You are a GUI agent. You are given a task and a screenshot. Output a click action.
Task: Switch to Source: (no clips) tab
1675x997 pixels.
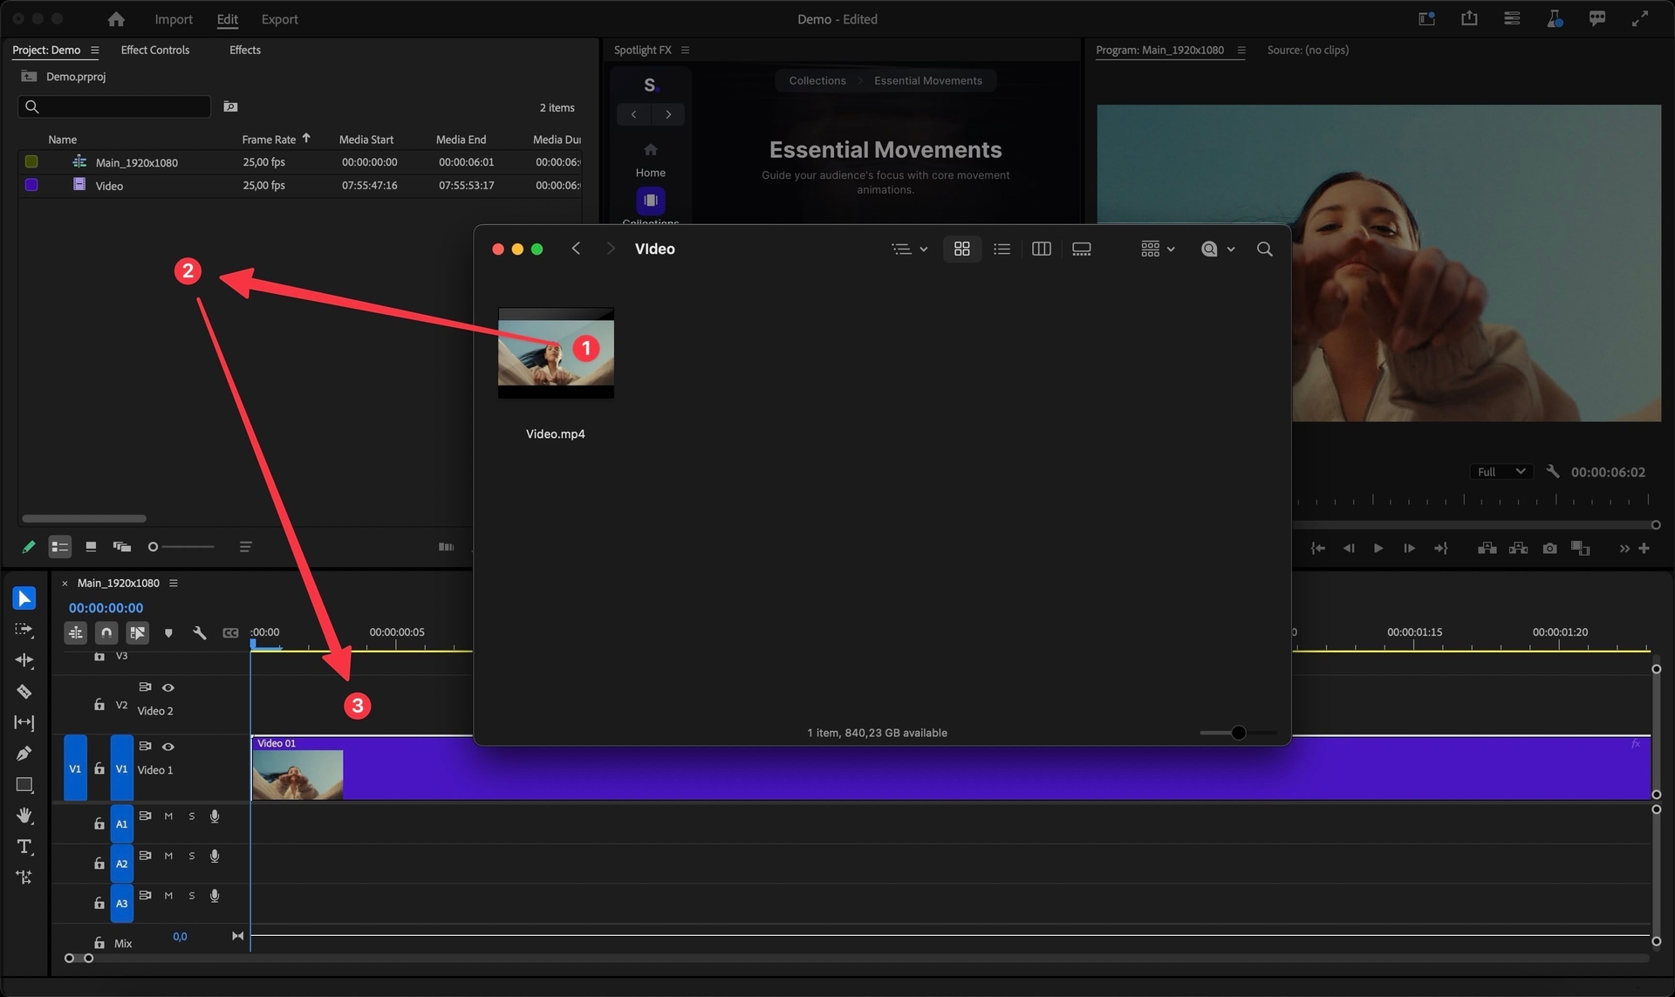tap(1308, 51)
